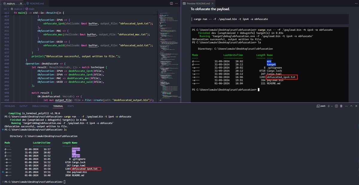This screenshot has width=359, height=185.
Task: Show the PORTS panel tab
Action: click(x=71, y=106)
